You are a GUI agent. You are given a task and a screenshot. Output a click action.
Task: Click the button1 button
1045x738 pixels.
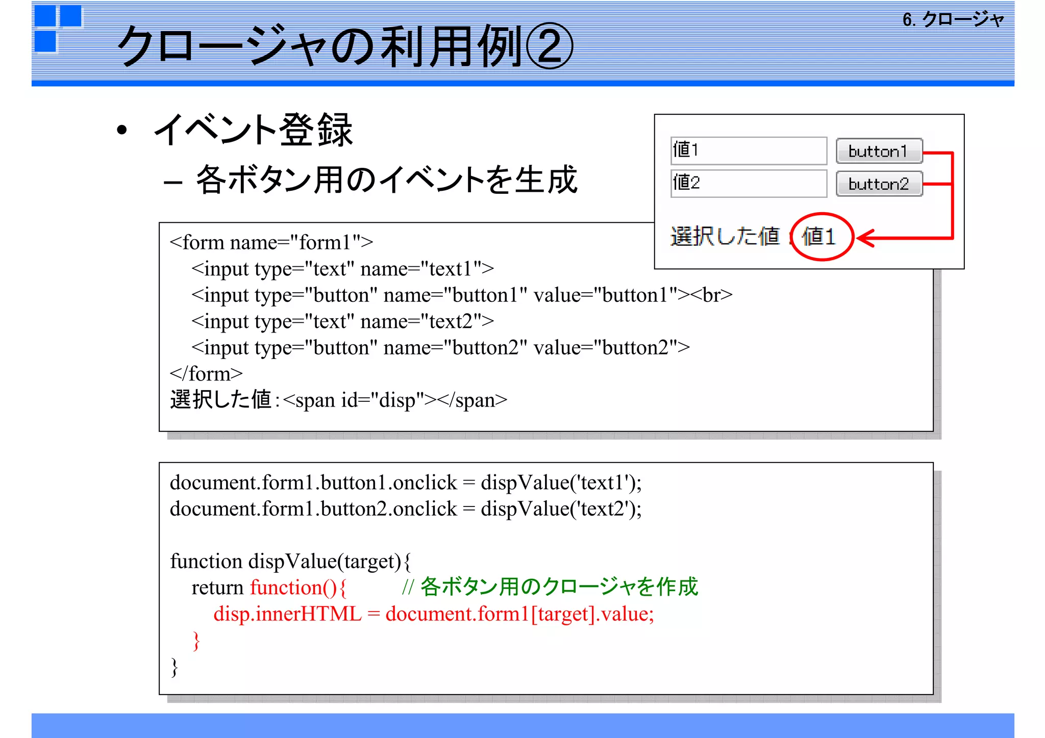coord(879,151)
